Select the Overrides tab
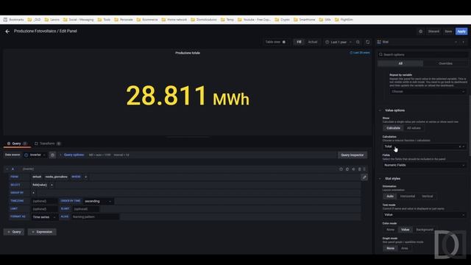 445,63
